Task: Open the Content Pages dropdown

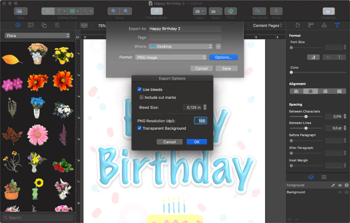Action: click(x=267, y=25)
